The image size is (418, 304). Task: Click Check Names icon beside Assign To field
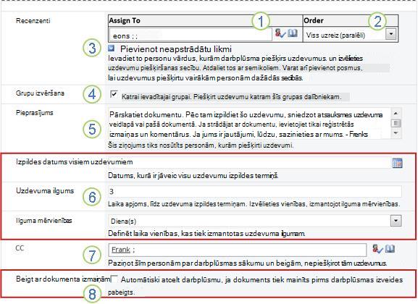coord(280,33)
